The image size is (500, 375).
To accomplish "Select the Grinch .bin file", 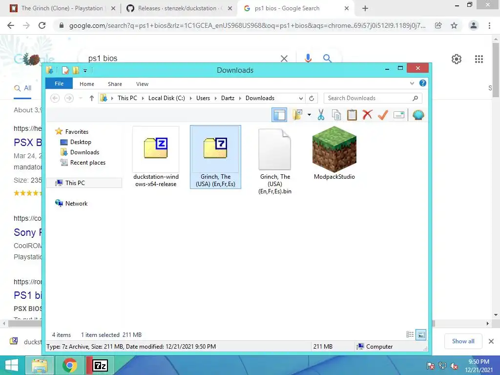I will (275, 161).
